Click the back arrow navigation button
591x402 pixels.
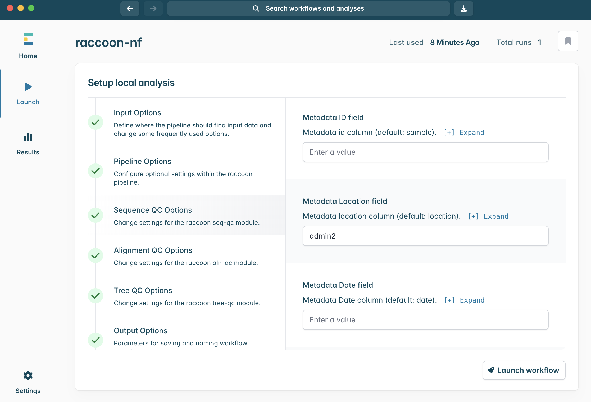pos(130,8)
